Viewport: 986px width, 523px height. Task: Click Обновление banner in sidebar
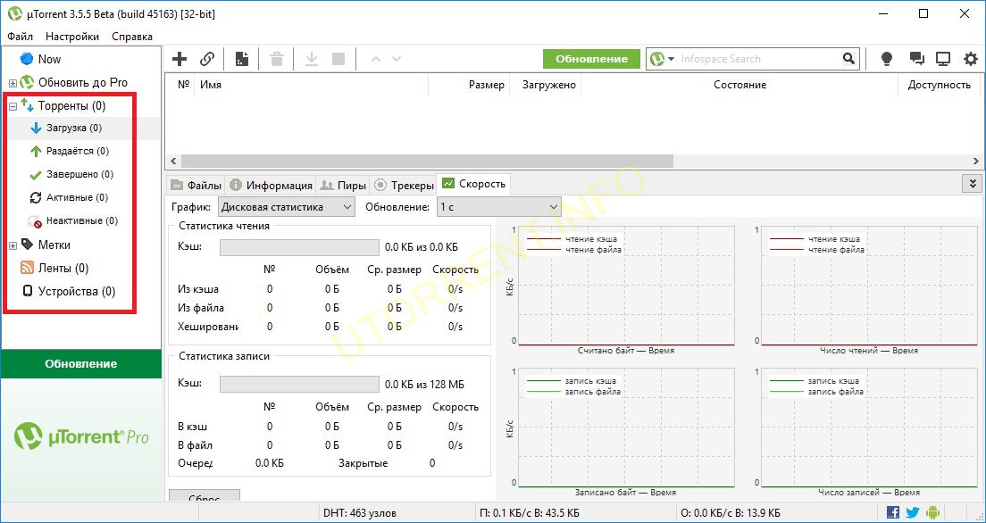pos(81,363)
